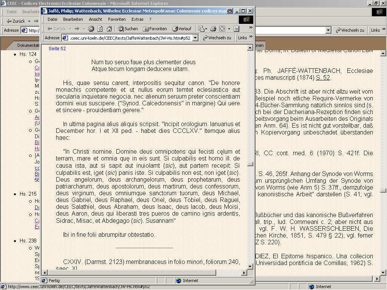Screen dimensions: 387x290
Task: Open Verlauf history in front window toolbar
Action: 182,29
